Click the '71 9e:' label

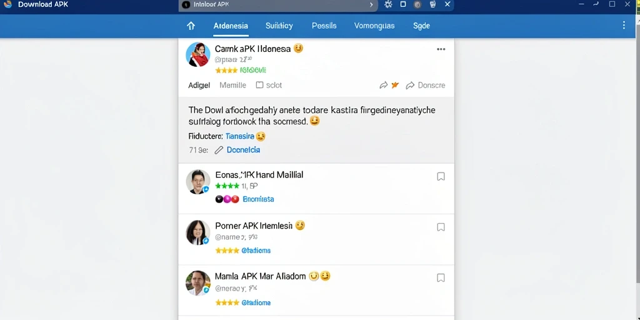(199, 150)
